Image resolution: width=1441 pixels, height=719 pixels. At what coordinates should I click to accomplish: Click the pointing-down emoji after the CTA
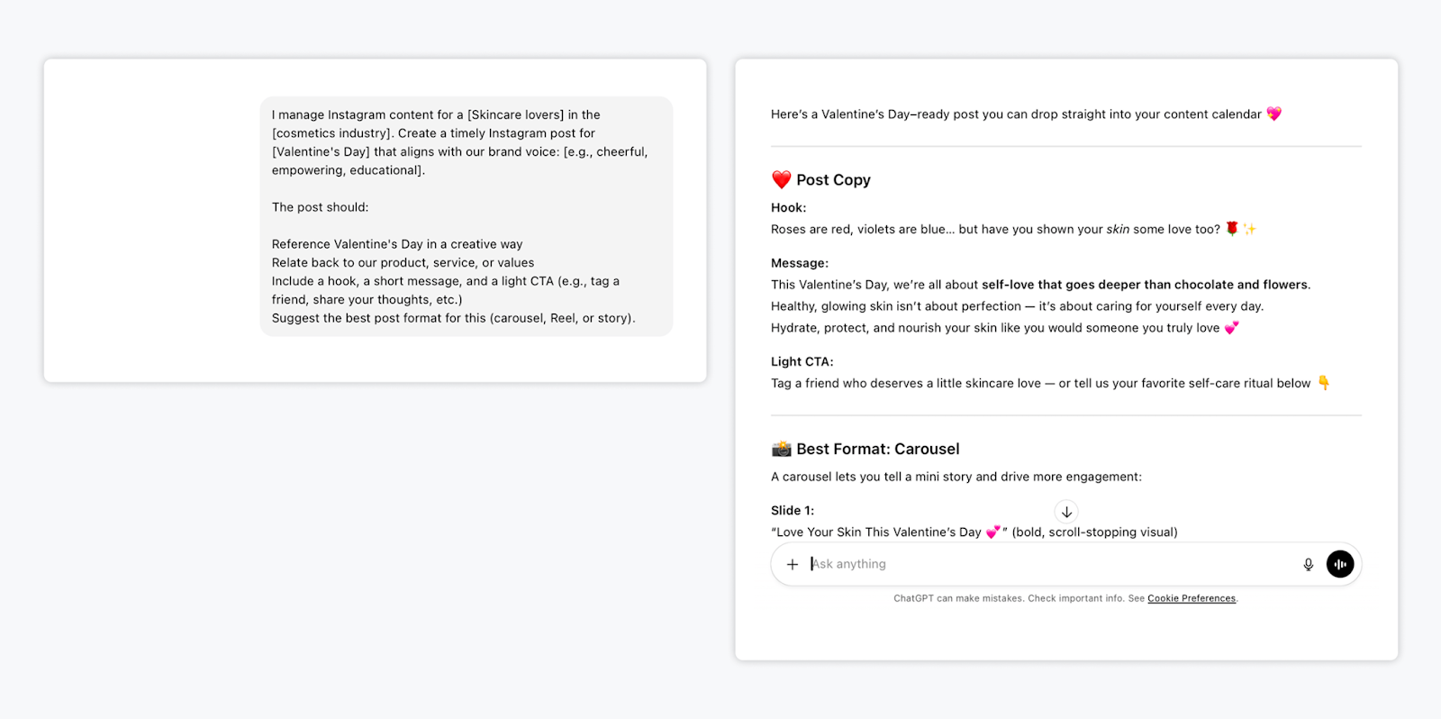coord(1324,383)
